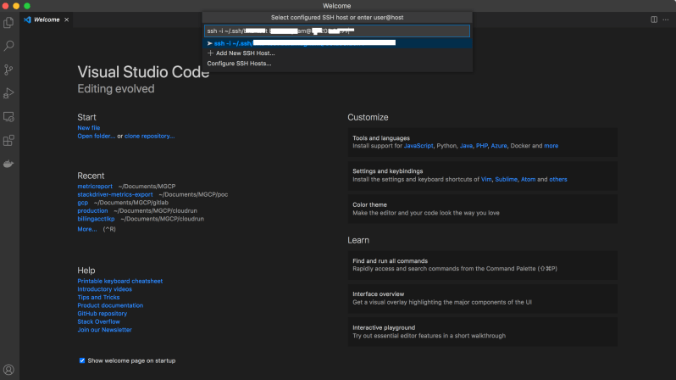The width and height of the screenshot is (676, 380).
Task: Open the Explorer view in activity bar
Action: (8, 22)
